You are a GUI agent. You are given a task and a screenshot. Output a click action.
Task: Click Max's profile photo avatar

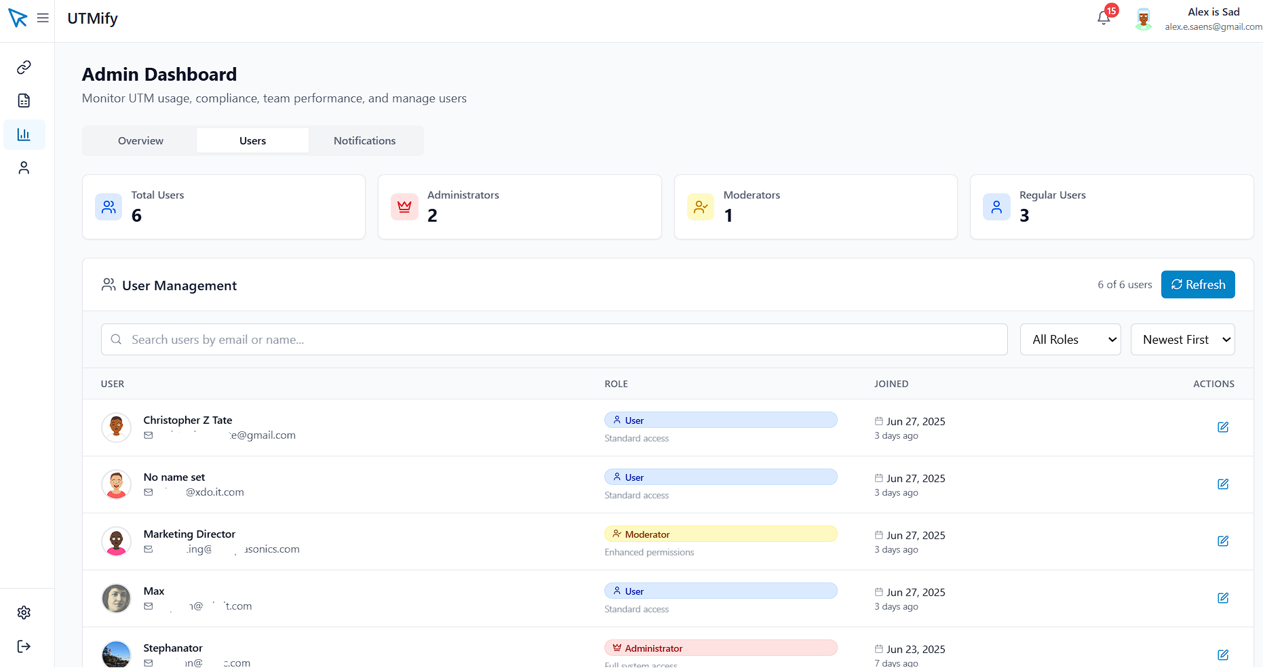coord(116,598)
